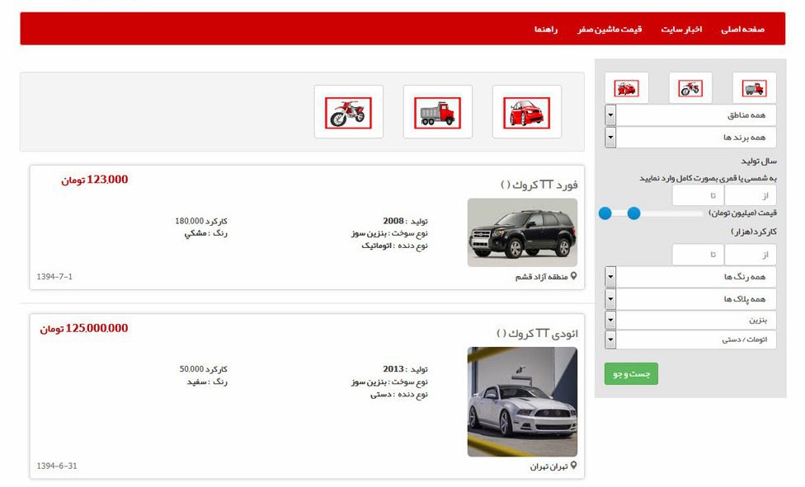Viewport: 805px width, 487px height.
Task: Click سال تولید label in sidebar
Action: [x=759, y=161]
